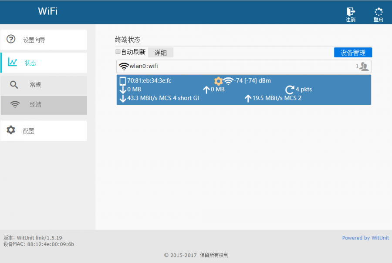Click the 终端状态 section heading

pyautogui.click(x=128, y=40)
